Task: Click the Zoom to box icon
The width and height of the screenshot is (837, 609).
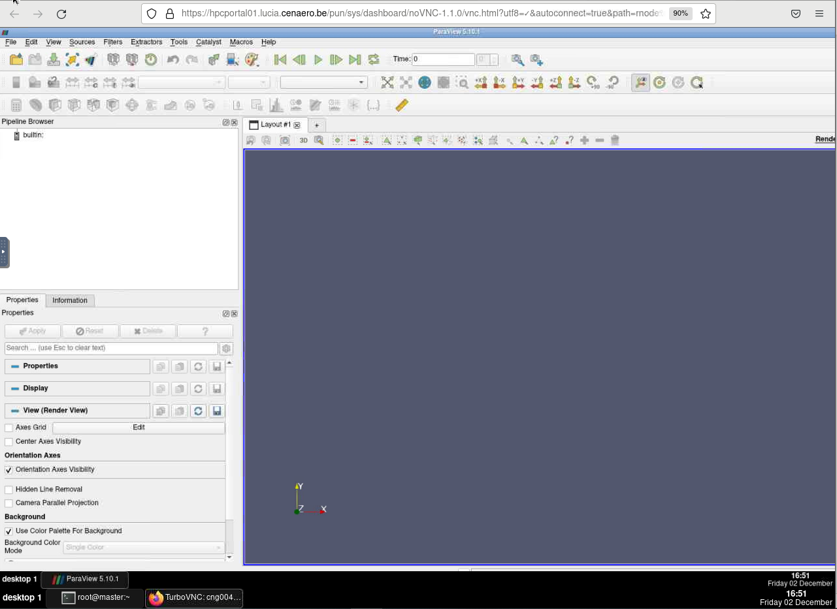Action: click(x=463, y=82)
